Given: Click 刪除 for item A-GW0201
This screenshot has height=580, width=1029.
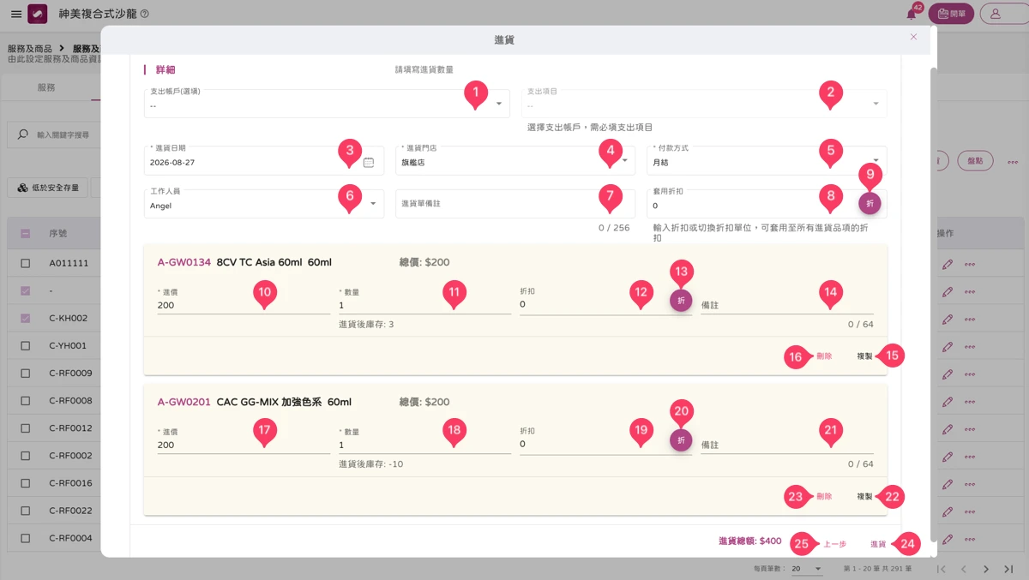Looking at the screenshot, I should click(x=824, y=496).
